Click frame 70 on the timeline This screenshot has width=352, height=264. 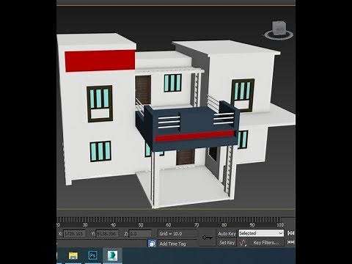(x=197, y=224)
